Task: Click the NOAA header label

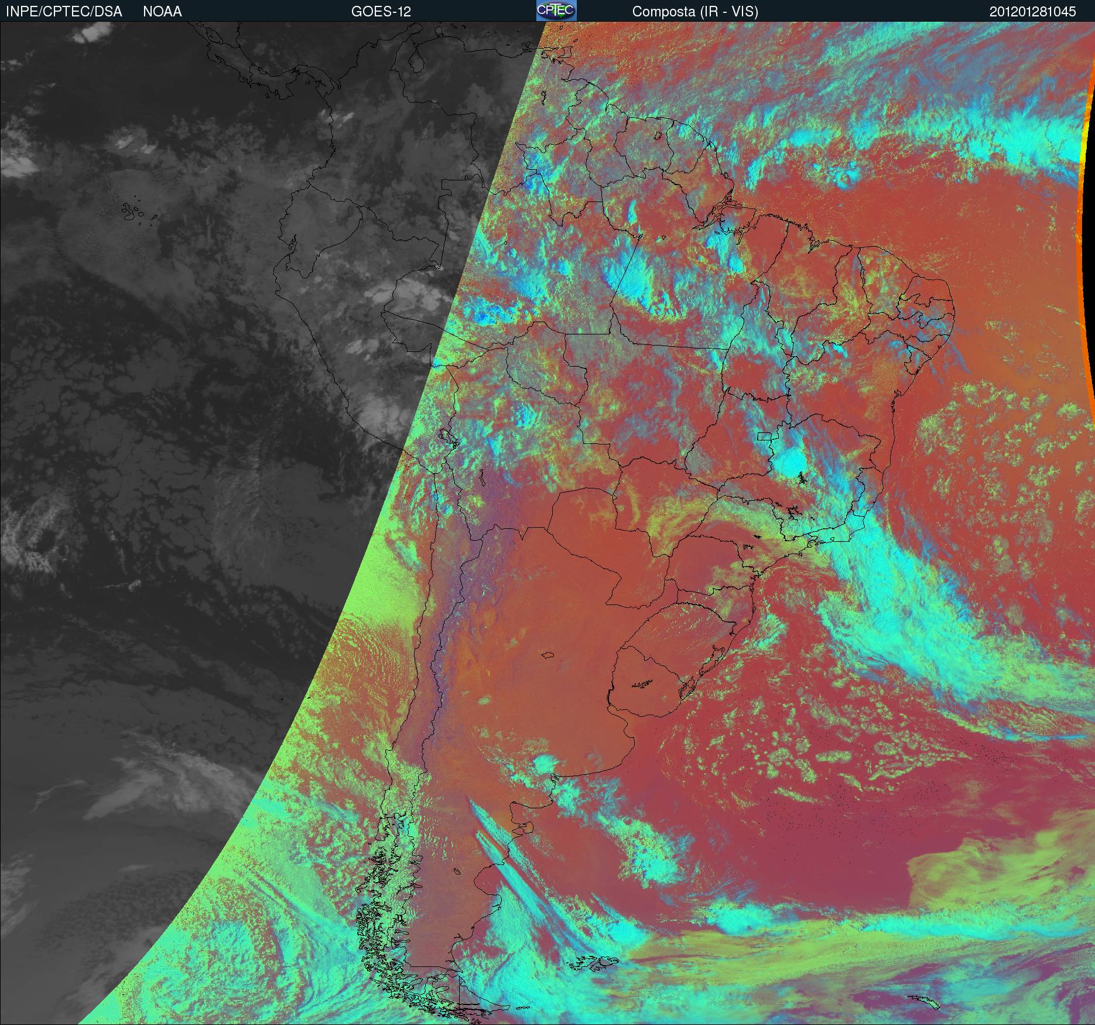Action: [162, 12]
